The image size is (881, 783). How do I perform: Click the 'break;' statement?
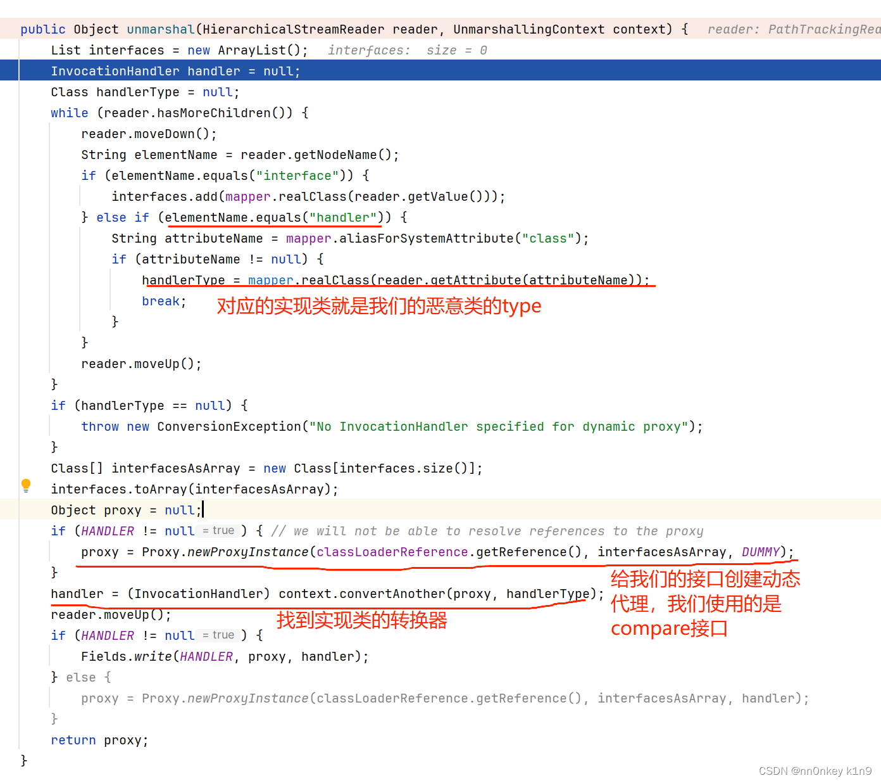[164, 301]
